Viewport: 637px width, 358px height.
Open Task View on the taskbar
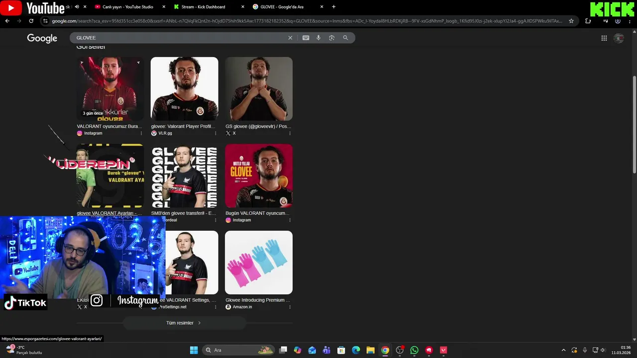[283, 350]
